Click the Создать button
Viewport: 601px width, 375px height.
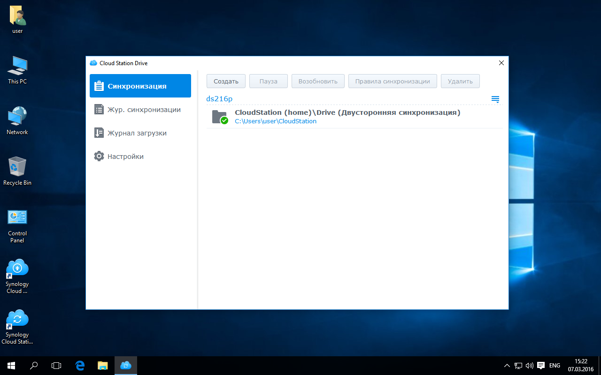[x=226, y=81]
